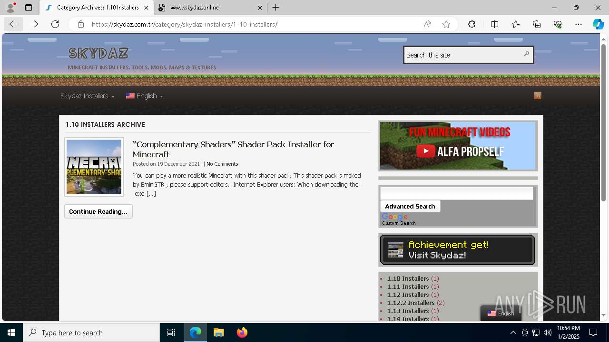The width and height of the screenshot is (609, 342).
Task: Click the browser address bar URL
Action: coord(185,24)
